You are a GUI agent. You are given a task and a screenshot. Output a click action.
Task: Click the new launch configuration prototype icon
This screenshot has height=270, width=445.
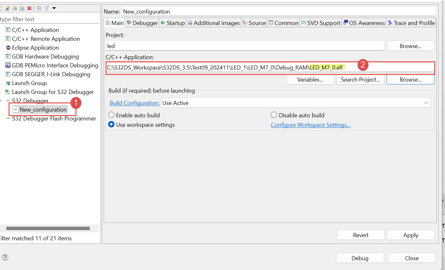[8, 8]
